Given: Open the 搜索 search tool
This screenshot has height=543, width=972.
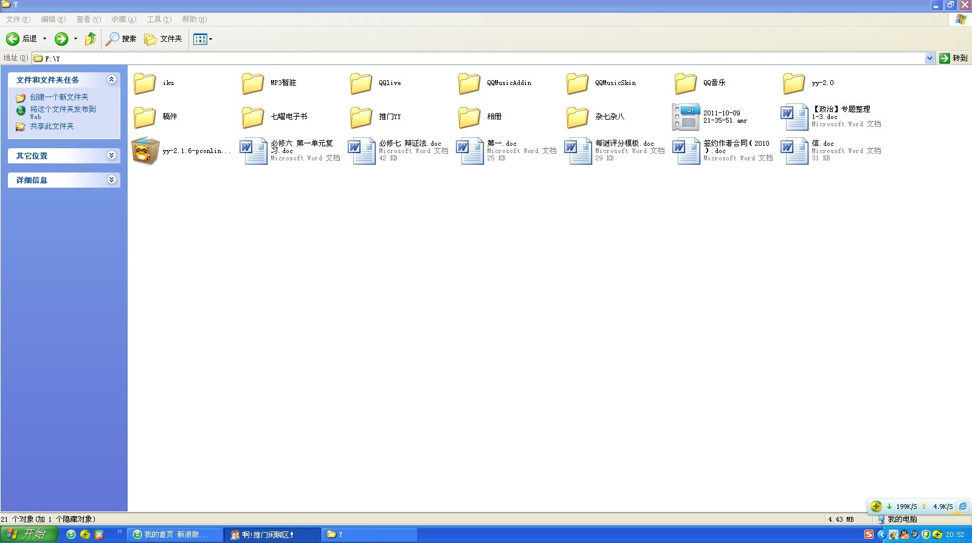Looking at the screenshot, I should tap(121, 39).
